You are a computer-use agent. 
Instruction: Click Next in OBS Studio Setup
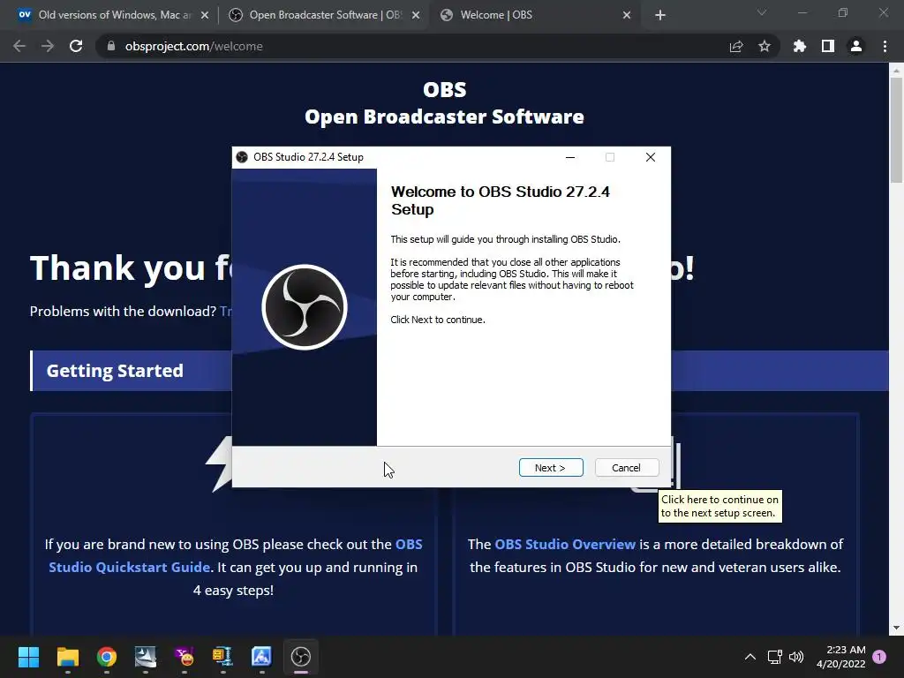click(551, 468)
